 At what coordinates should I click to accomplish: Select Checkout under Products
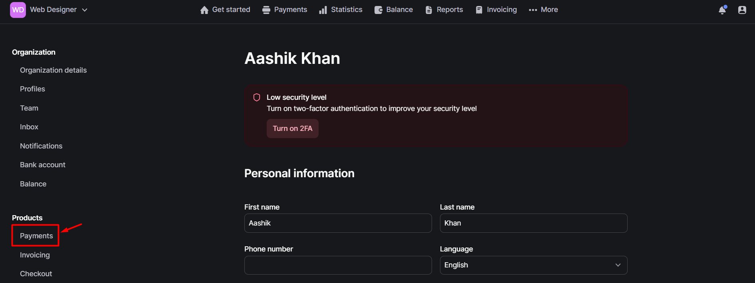coord(36,273)
